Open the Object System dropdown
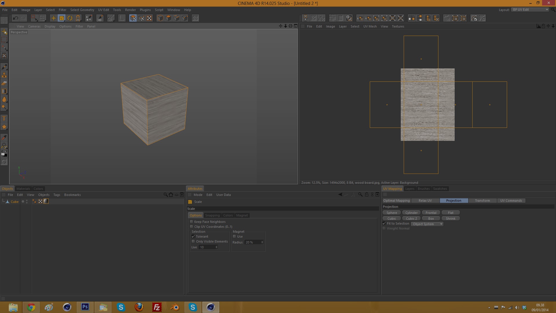The image size is (556, 313). tap(427, 224)
